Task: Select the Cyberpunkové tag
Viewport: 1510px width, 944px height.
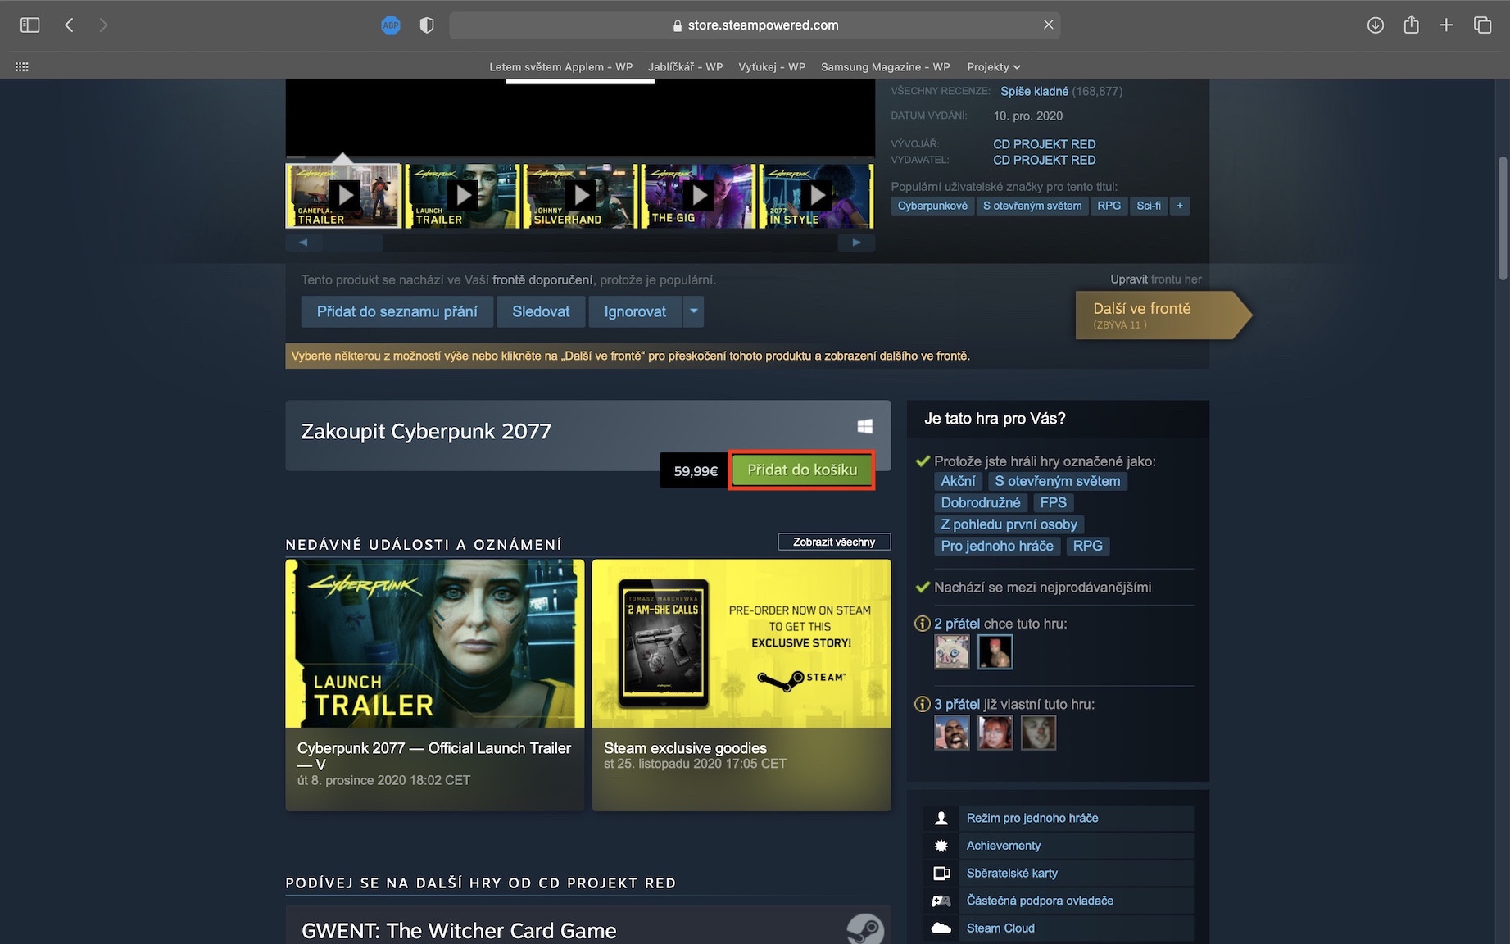Action: (x=932, y=206)
